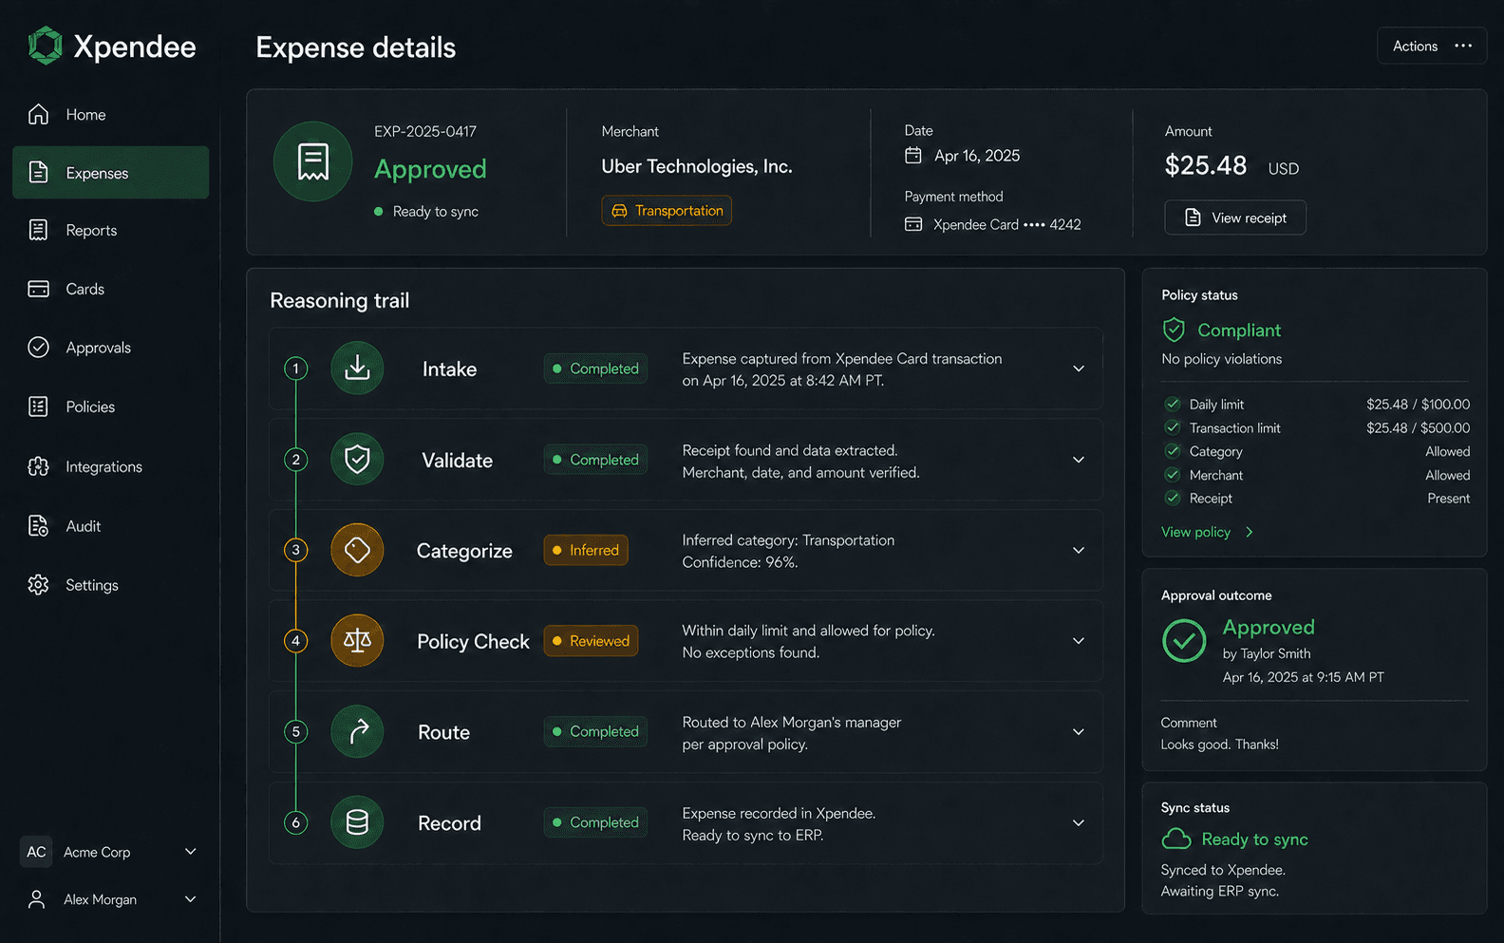Click the Transaction limit check mark
Viewport: 1504px width, 943px height.
point(1173,427)
